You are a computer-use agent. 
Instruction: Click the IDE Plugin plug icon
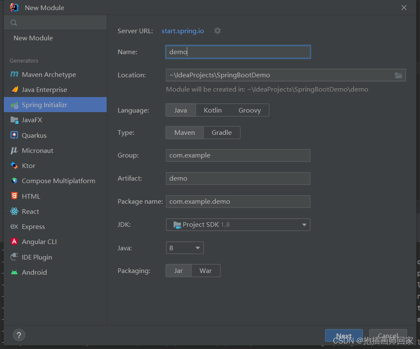(14, 257)
